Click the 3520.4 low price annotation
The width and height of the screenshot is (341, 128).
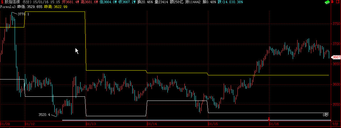coord(44,114)
